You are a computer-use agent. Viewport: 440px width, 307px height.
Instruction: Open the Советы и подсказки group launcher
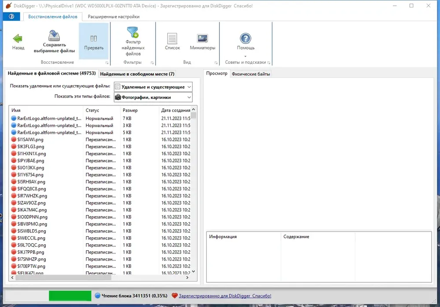tap(268, 63)
